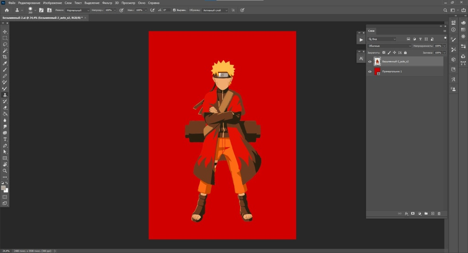Screen dimensions: 468x253
Task: Select the Crop tool
Action: click(x=5, y=57)
